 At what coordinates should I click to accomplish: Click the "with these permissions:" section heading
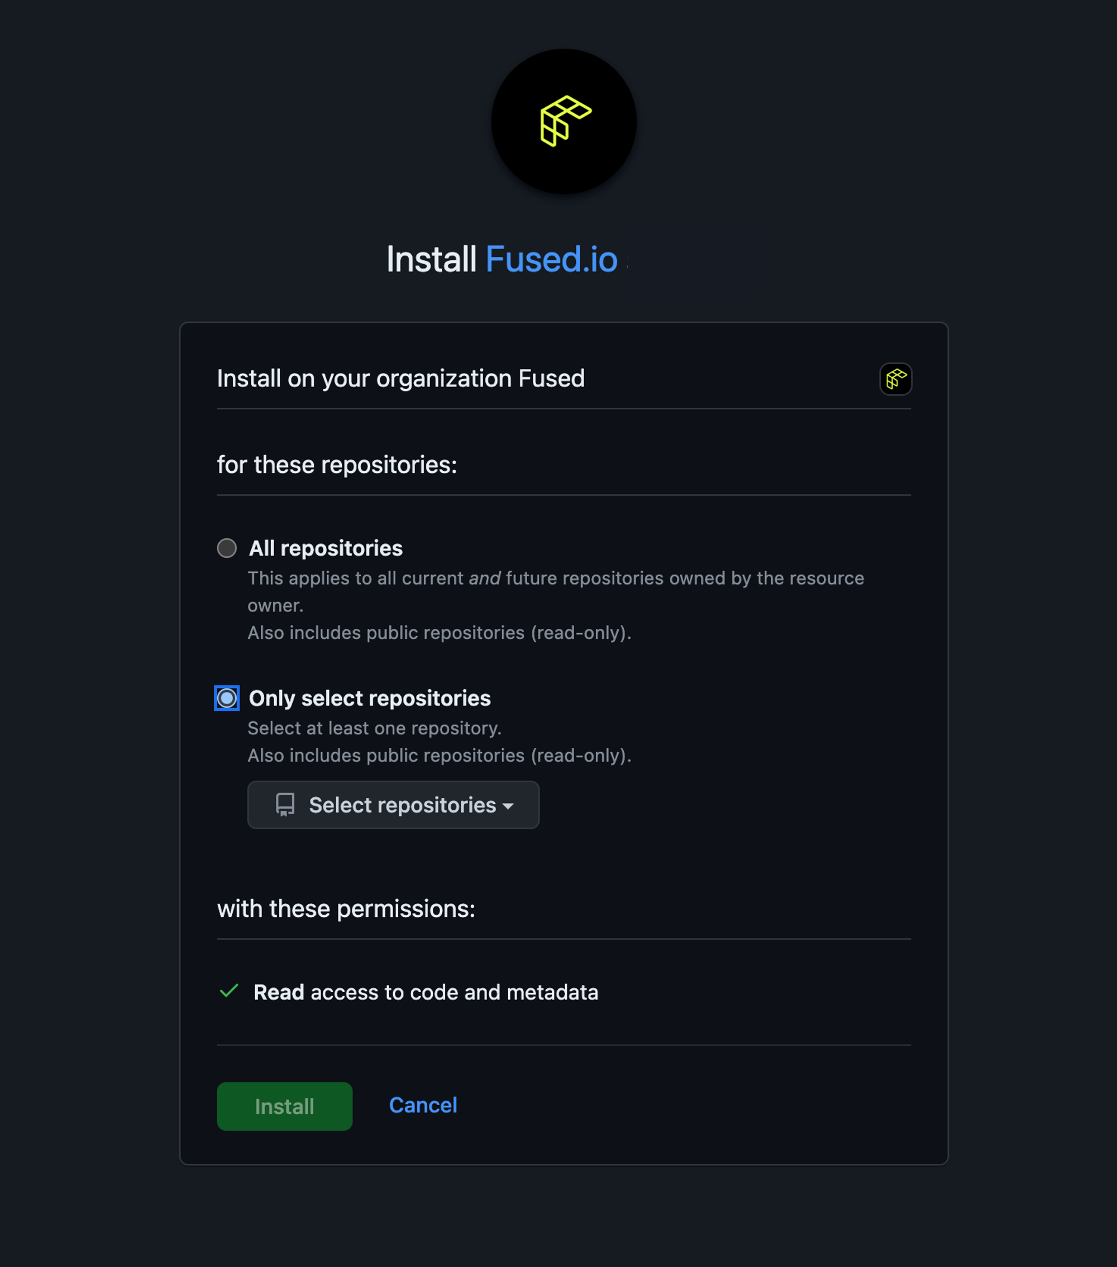pos(346,909)
